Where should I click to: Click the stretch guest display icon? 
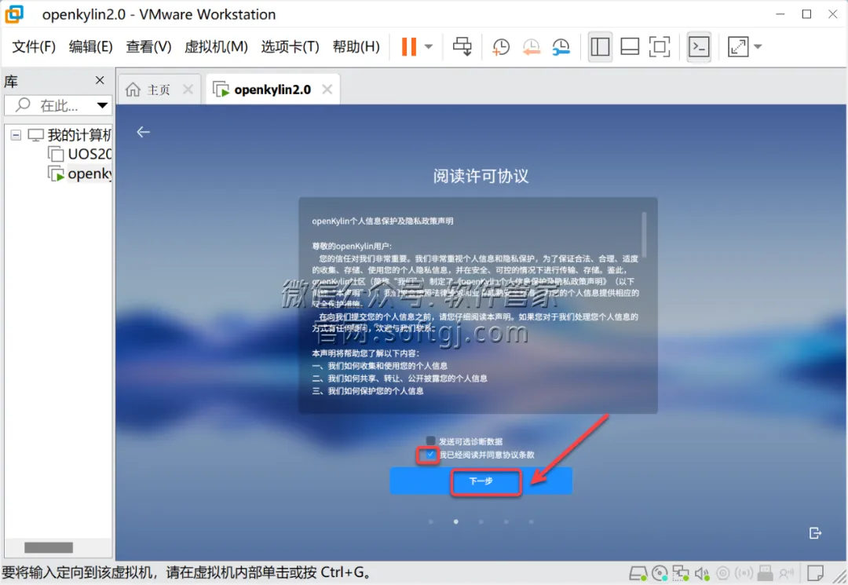[x=738, y=46]
